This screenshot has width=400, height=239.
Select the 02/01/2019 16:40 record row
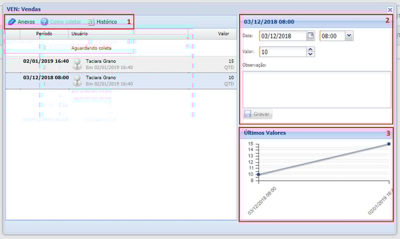[x=121, y=64]
